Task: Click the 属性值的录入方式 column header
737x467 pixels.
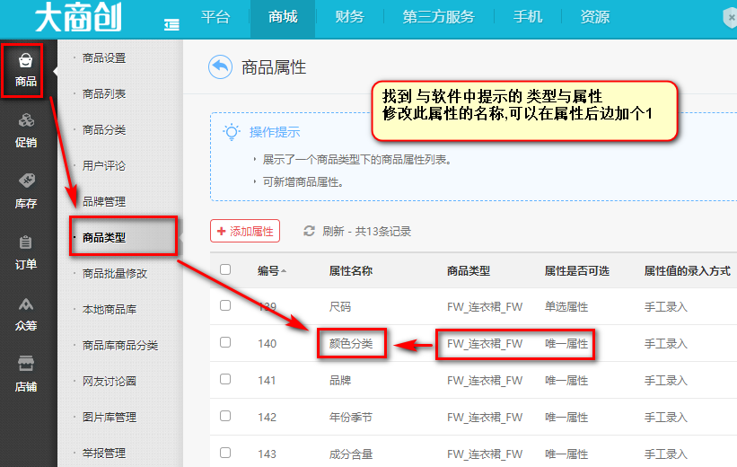Action: (687, 271)
